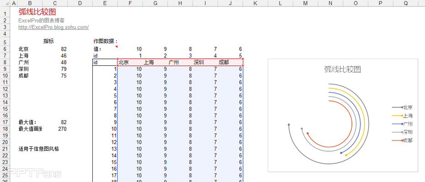Select the 北京 header cell in row 8
The image size is (425, 182).
pyautogui.click(x=130, y=62)
